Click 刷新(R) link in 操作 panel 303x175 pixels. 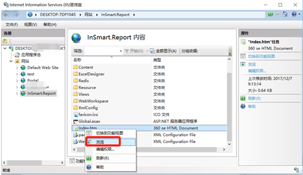click(x=254, y=98)
